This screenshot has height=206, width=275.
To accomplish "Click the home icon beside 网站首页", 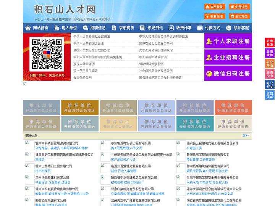I will 28,28.
